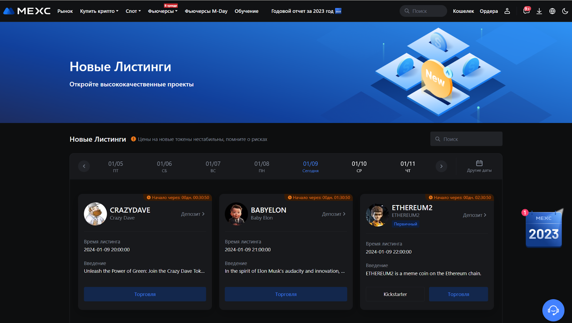Click CRAZYDAVE countdown timer 00:30:50
Viewport: 572px width, 323px height.
tap(178, 197)
